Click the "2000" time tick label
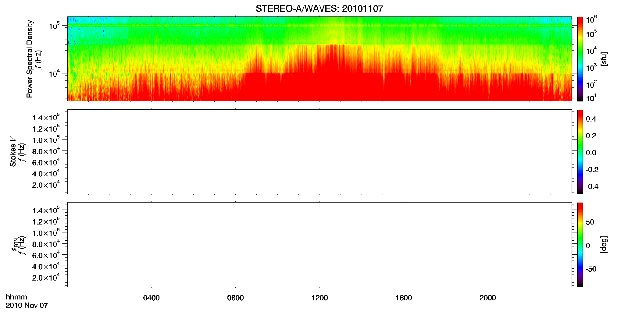This screenshot has height=329, width=639. 488,298
